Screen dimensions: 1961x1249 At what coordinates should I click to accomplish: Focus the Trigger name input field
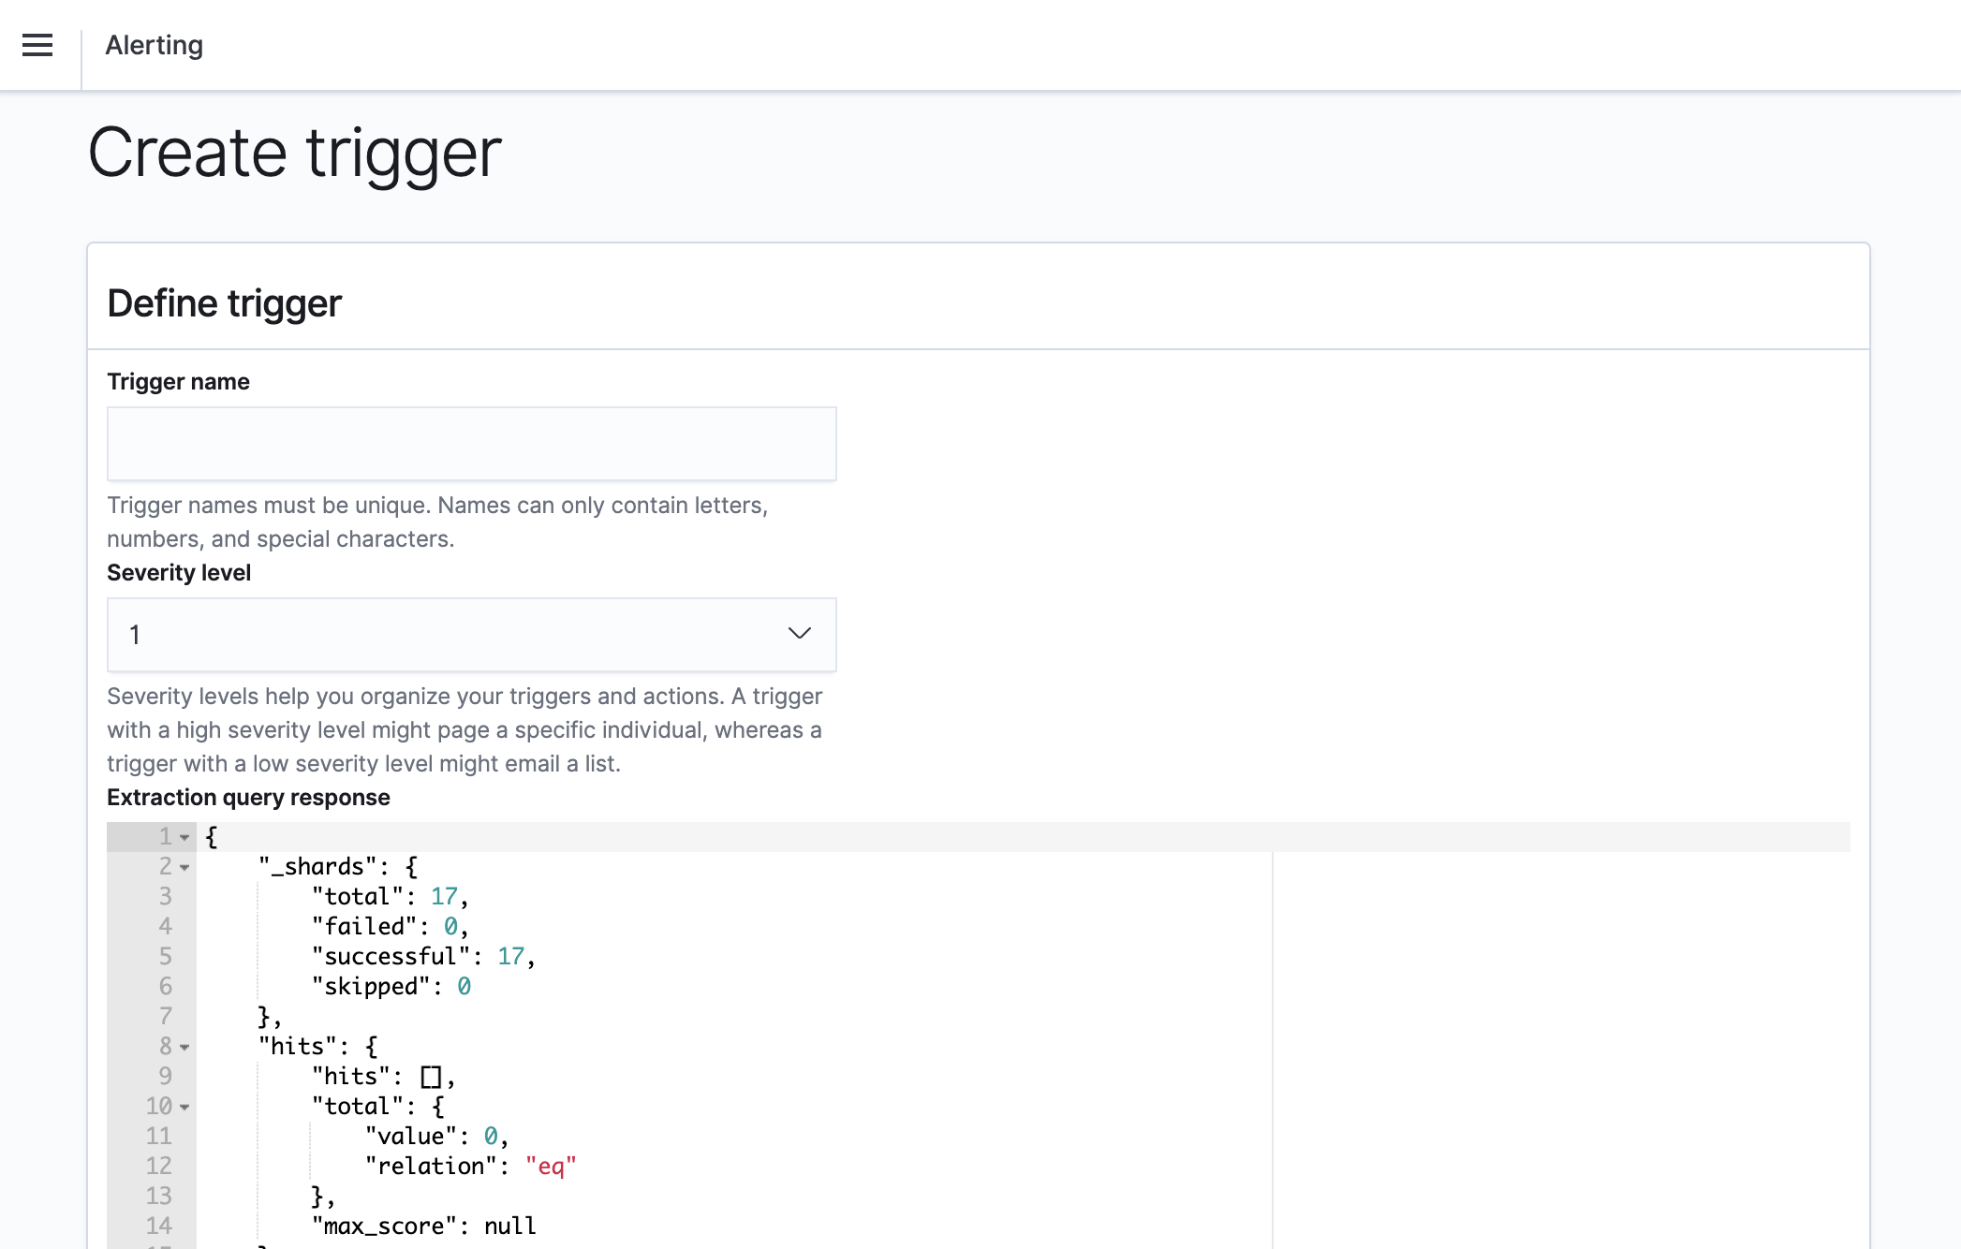click(471, 444)
